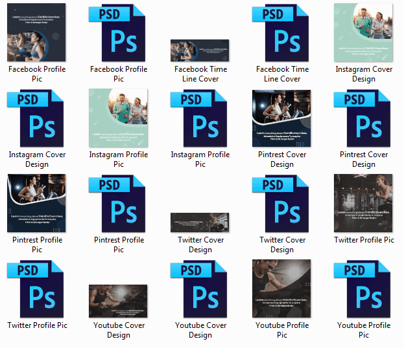
Task: Click the Twitter Cover Design PSD file icon
Action: (x=282, y=203)
